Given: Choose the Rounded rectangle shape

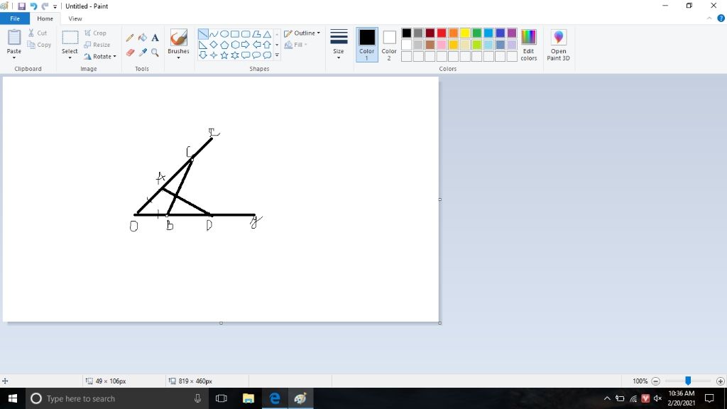Looking at the screenshot, I should pos(246,34).
